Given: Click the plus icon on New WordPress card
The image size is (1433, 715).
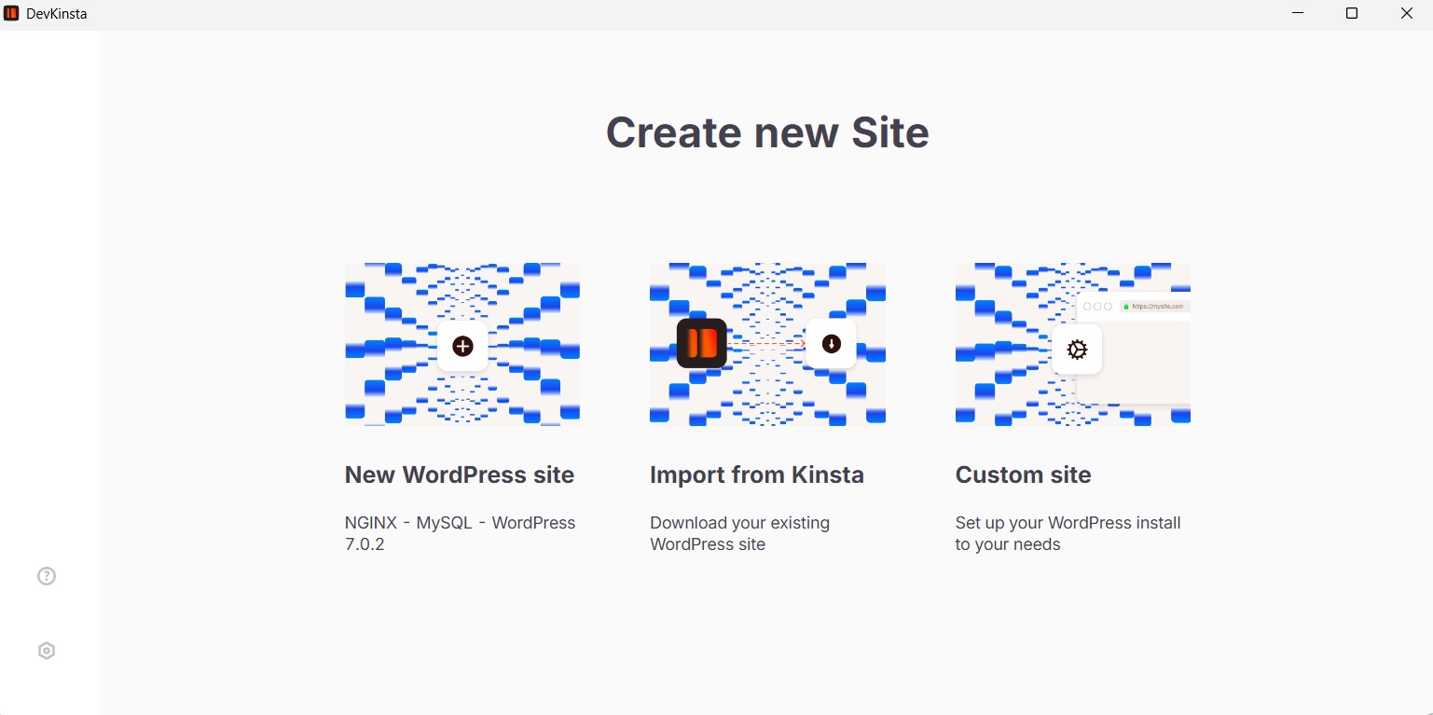Looking at the screenshot, I should (x=462, y=347).
